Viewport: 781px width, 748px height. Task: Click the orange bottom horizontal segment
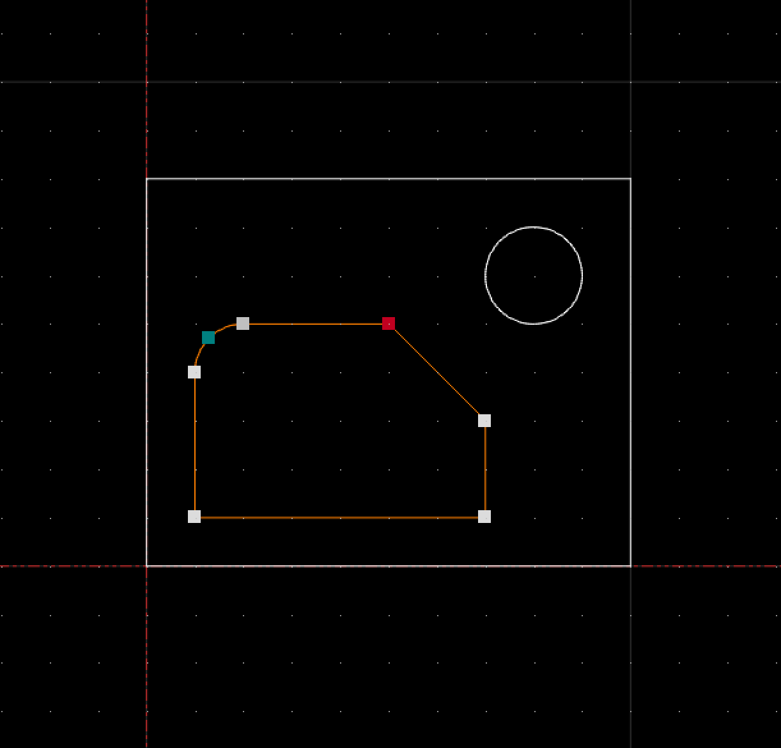pyautogui.click(x=339, y=517)
